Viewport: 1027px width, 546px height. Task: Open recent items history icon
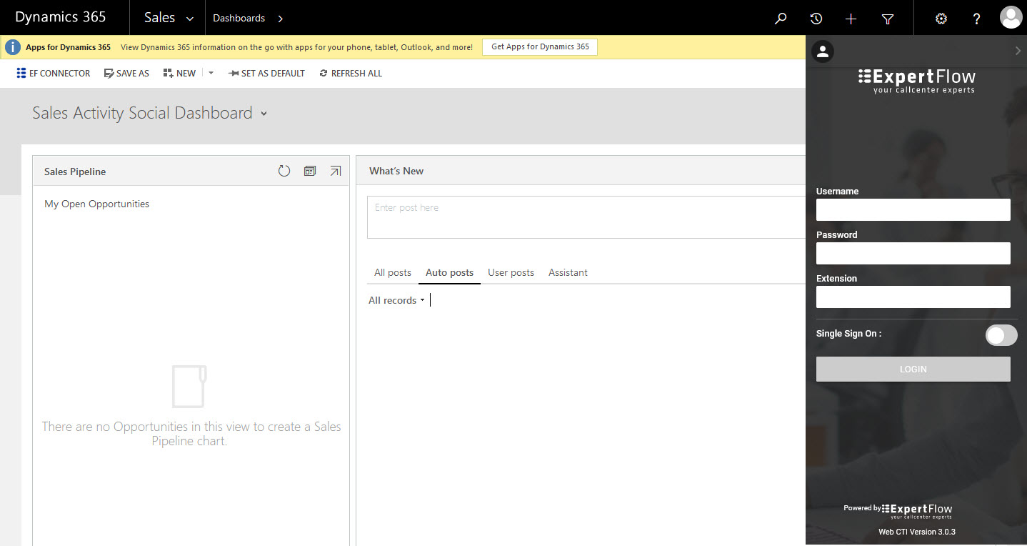coord(816,19)
